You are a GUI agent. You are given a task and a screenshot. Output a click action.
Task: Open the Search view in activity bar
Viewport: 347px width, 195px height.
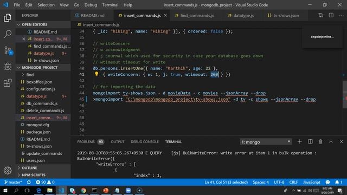pos(8,34)
